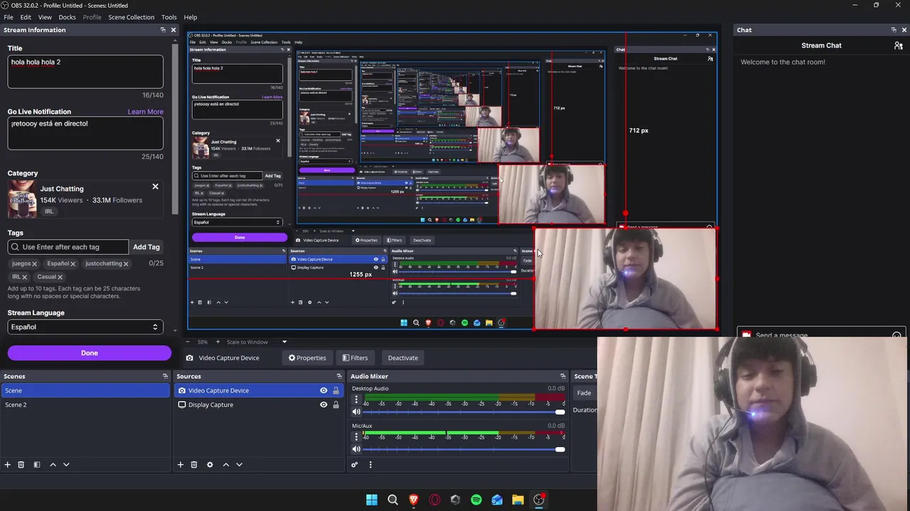
Task: Click the Add Tag button
Action: (146, 247)
